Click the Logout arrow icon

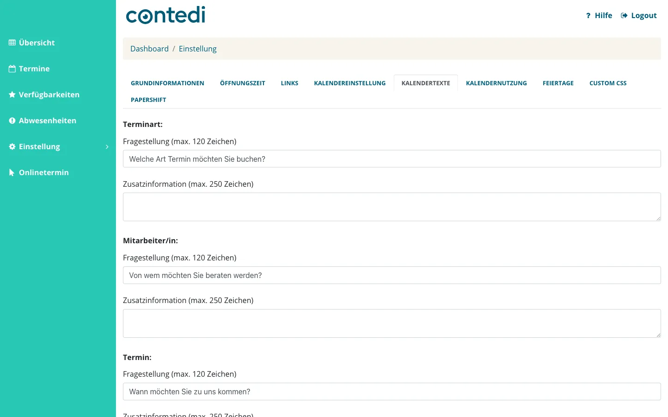tap(624, 15)
